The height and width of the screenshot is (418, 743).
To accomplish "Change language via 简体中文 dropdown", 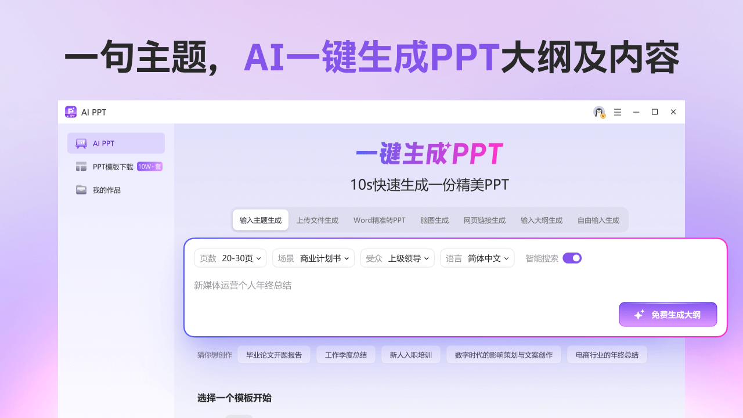I will pos(477,257).
